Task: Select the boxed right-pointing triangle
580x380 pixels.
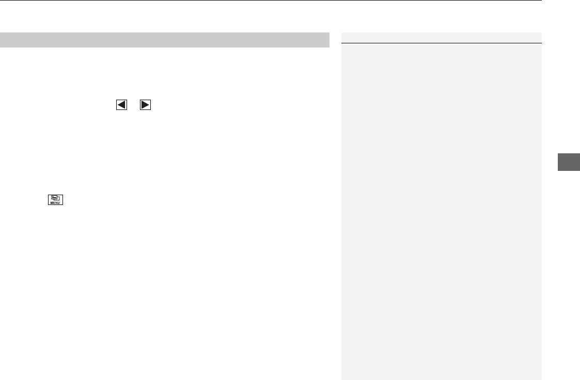Action: click(145, 105)
